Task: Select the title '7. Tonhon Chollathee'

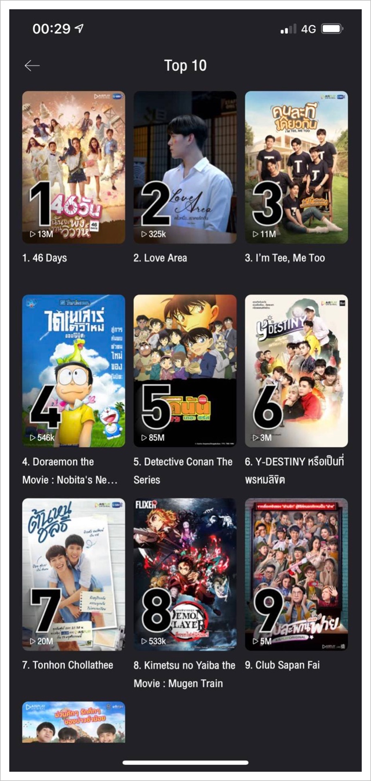Action: [x=68, y=665]
